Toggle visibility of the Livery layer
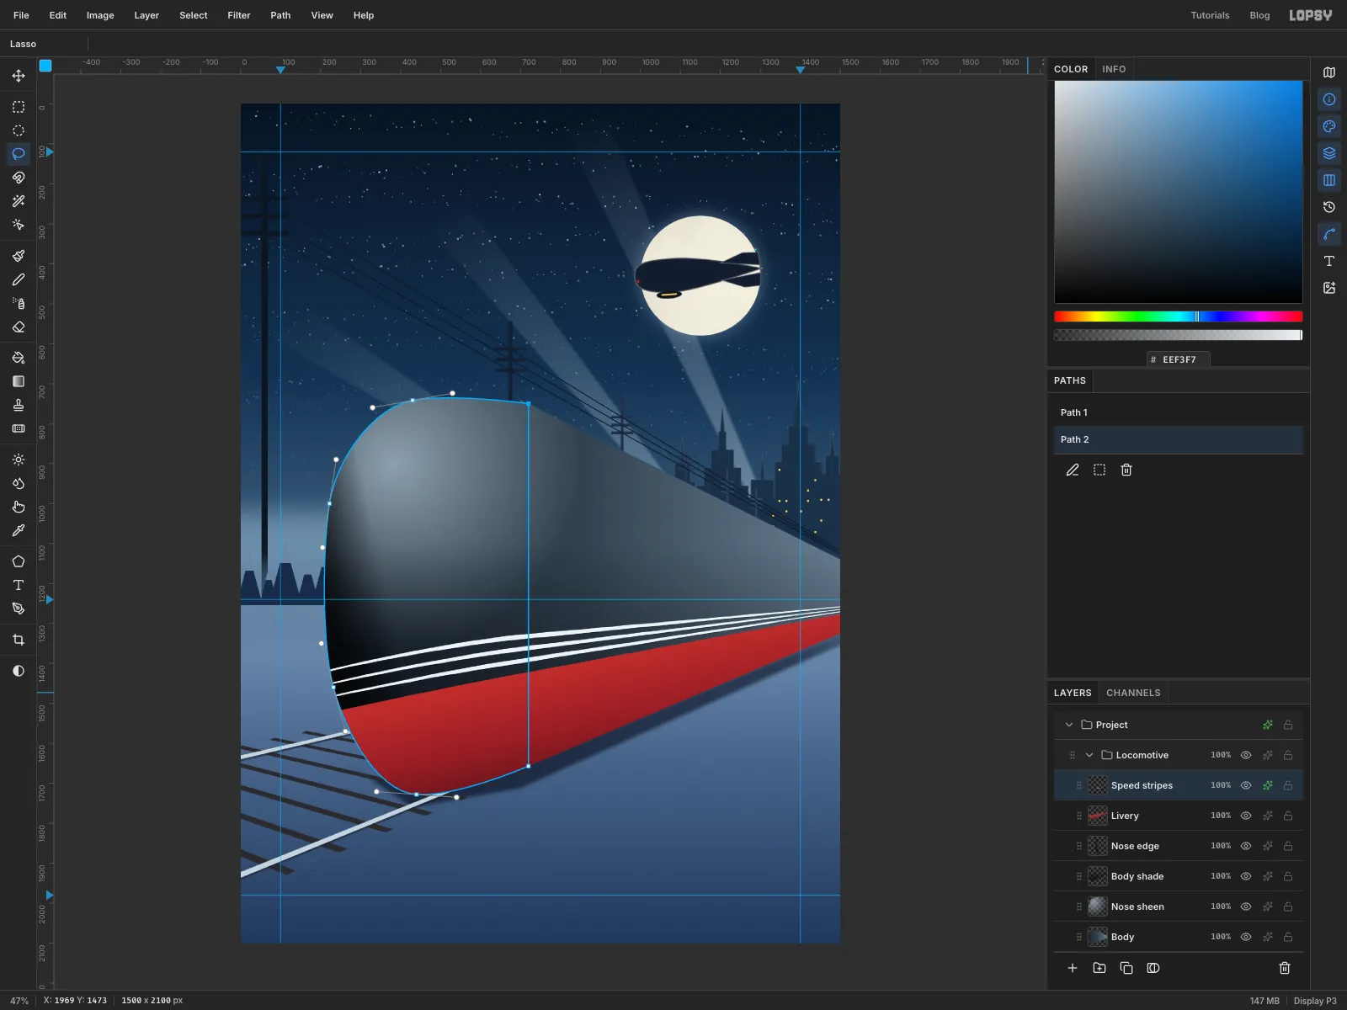This screenshot has width=1347, height=1010. pos(1246,816)
